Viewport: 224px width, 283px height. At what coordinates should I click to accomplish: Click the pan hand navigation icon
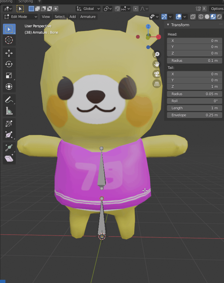coord(157,64)
